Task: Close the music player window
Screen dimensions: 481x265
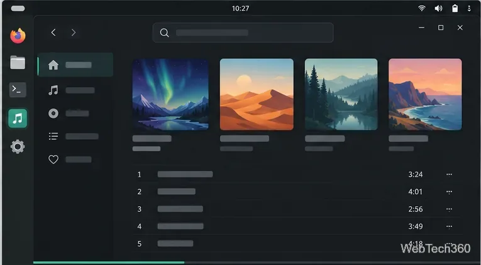Action: coord(460,28)
